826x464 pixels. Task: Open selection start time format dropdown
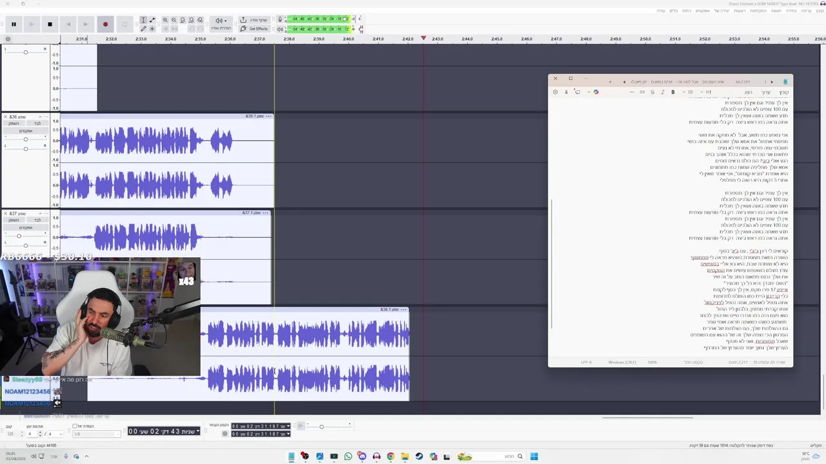(288, 426)
